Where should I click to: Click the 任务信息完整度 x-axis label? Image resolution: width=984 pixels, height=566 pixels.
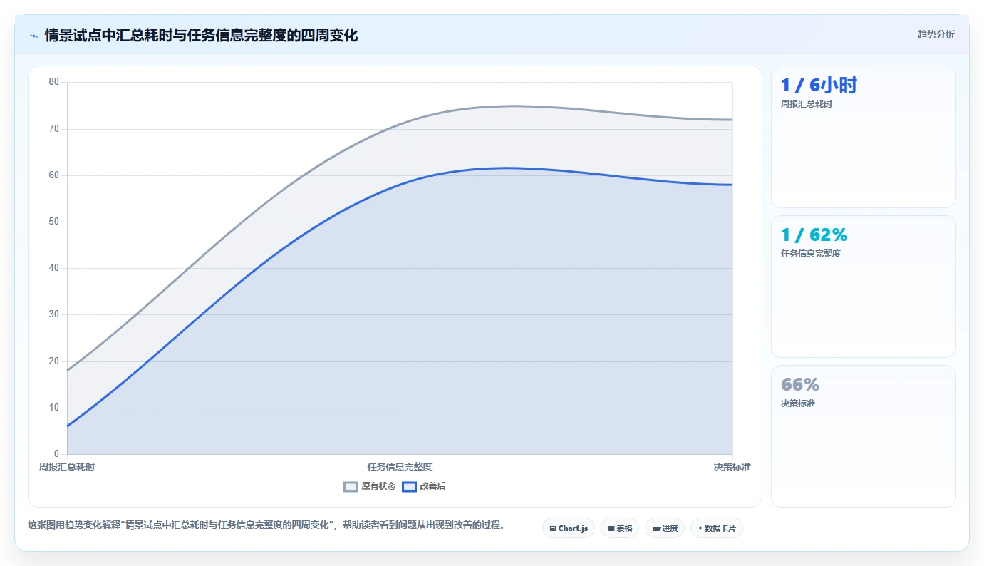pyautogui.click(x=400, y=468)
